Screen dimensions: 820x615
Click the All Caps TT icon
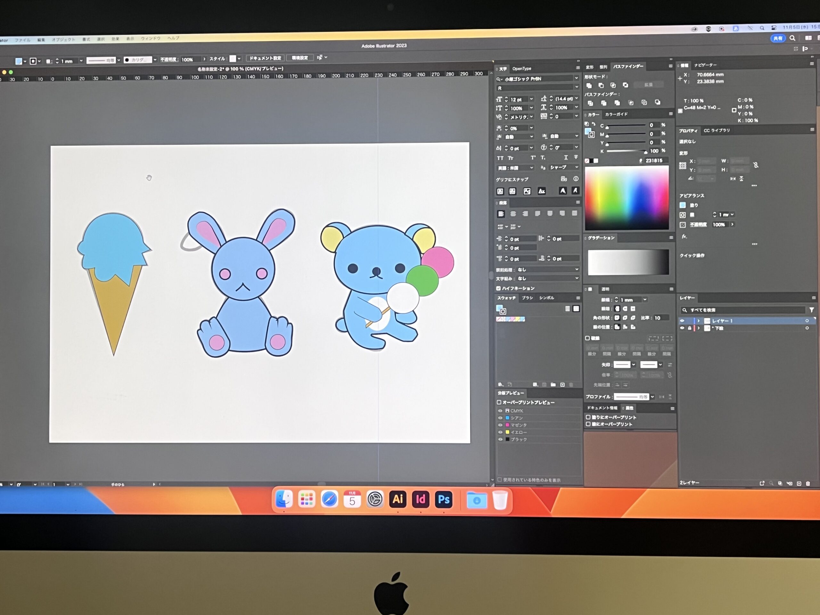[500, 158]
